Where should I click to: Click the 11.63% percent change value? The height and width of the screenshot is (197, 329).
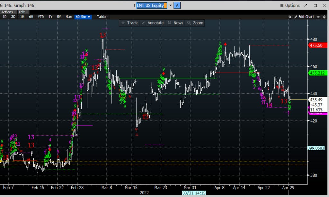[x=316, y=110]
